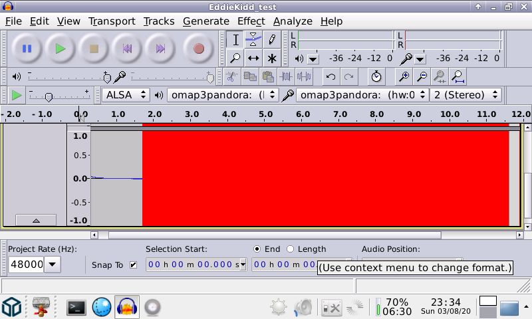Click the terminal icon in the taskbar
This screenshot has width=532, height=319.
(x=76, y=307)
